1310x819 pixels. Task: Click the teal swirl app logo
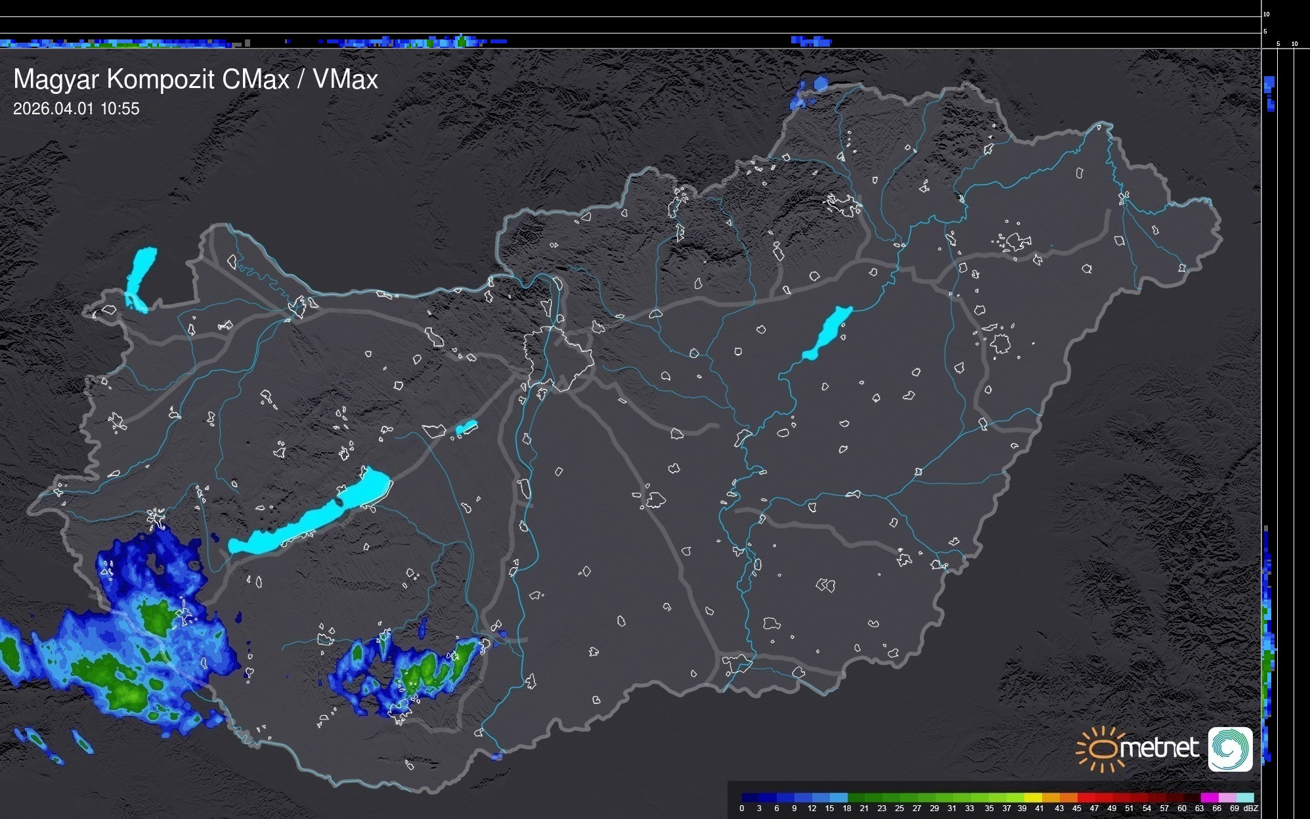tap(1230, 749)
